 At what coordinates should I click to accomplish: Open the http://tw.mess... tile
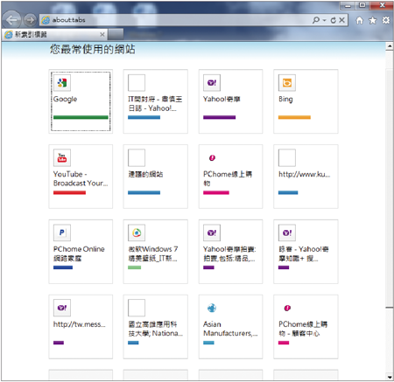[81, 327]
